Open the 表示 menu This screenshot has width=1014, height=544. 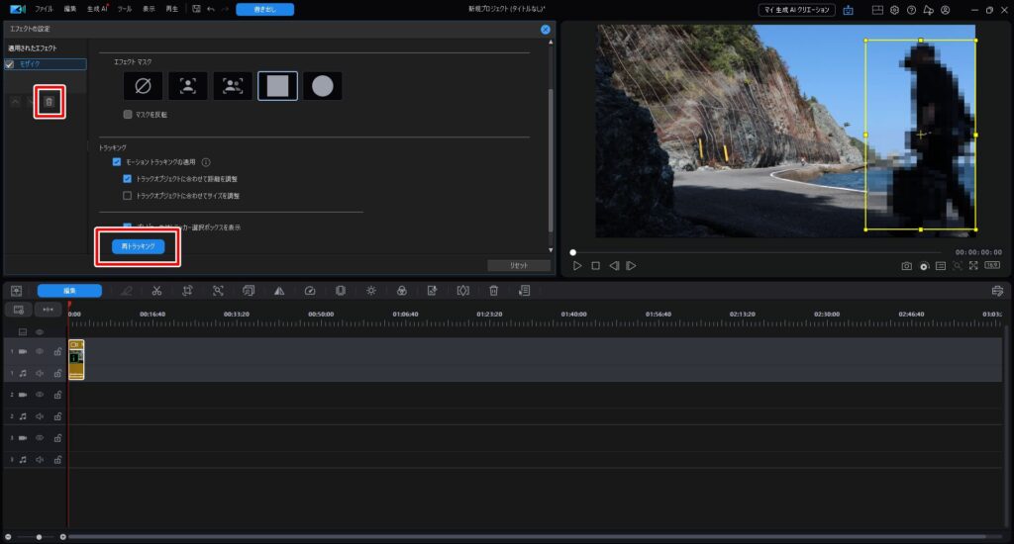pyautogui.click(x=149, y=9)
